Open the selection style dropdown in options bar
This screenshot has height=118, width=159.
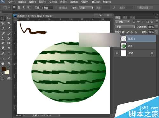click(x=86, y=8)
